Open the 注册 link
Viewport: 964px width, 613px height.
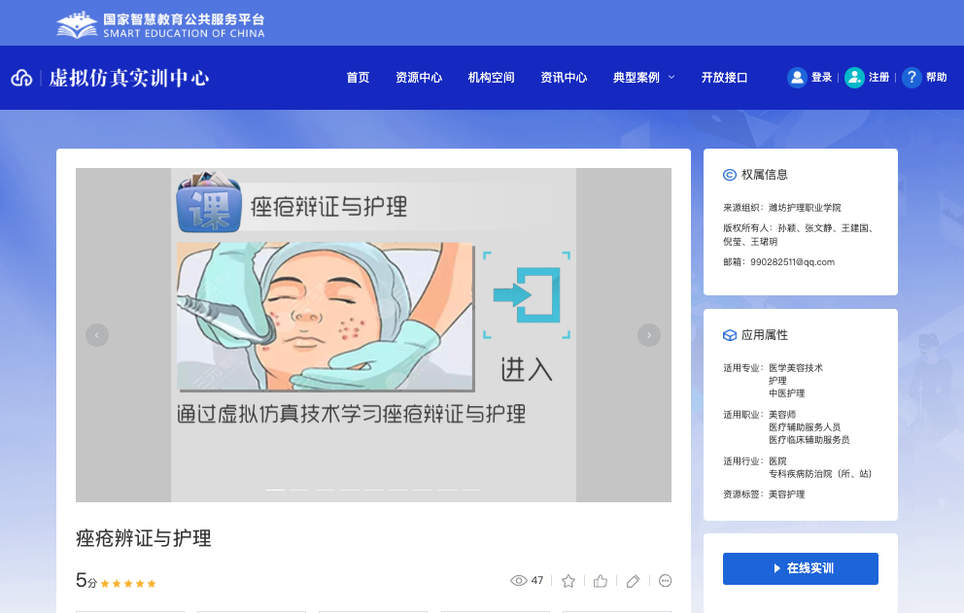pyautogui.click(x=878, y=78)
